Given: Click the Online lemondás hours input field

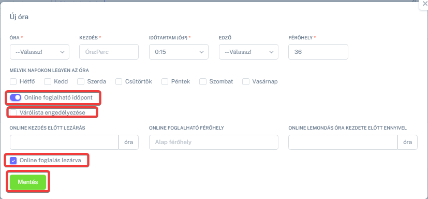Looking at the screenshot, I should tap(343, 142).
